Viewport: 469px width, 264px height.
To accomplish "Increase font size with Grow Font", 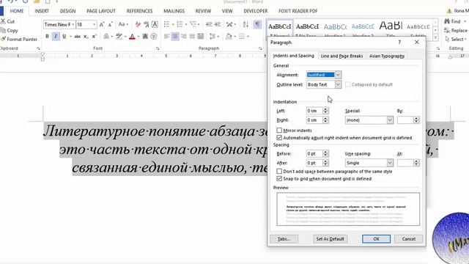I will (x=102, y=24).
